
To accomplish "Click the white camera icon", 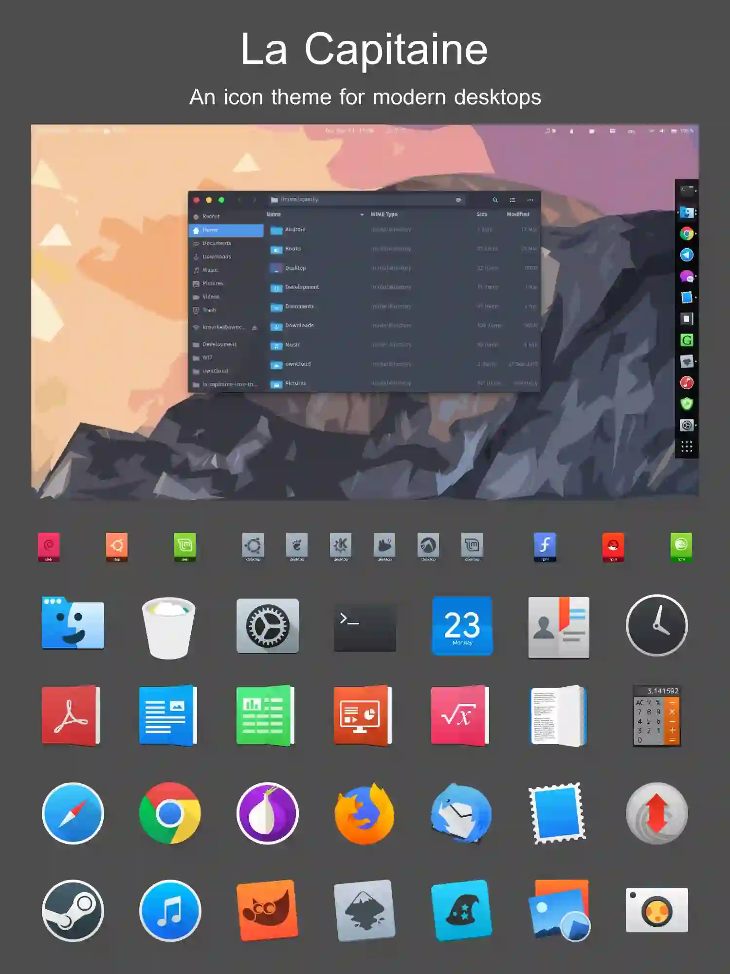I will 657,910.
